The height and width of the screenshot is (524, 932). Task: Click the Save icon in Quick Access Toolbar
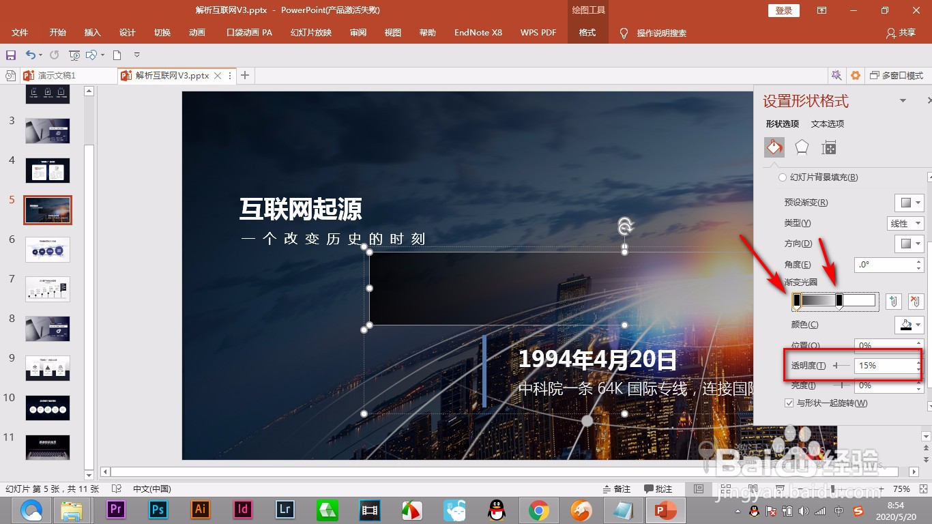click(x=10, y=55)
